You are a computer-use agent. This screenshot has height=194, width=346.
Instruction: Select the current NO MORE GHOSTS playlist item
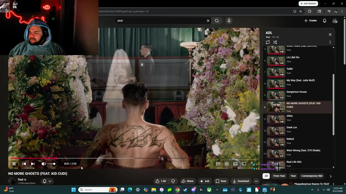[x=297, y=107]
